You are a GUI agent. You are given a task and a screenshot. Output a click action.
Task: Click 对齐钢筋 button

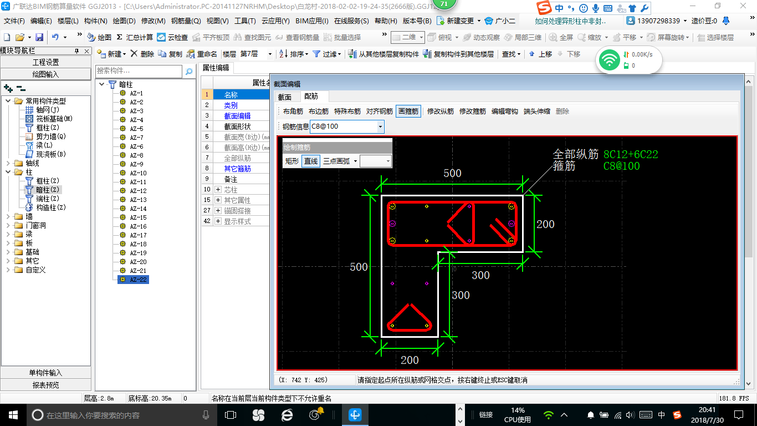(x=380, y=111)
